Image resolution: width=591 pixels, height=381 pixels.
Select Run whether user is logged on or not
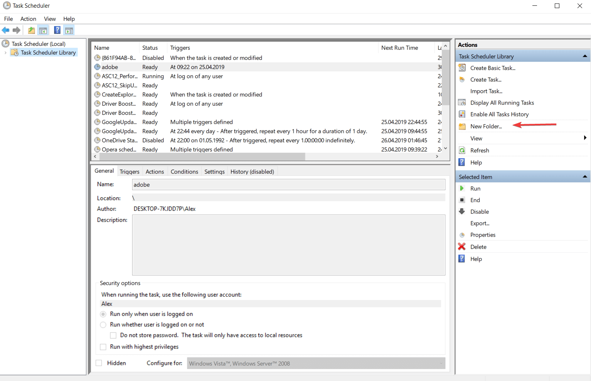coord(103,325)
